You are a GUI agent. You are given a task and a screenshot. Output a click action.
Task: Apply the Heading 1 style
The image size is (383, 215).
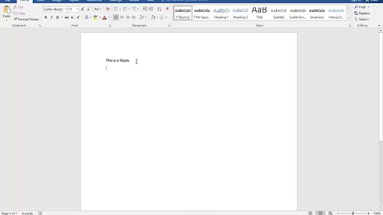click(x=221, y=13)
